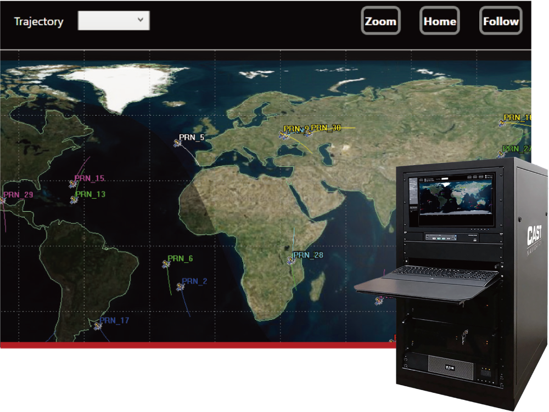549x412 pixels.
Task: Click the Zoom button
Action: click(x=380, y=21)
